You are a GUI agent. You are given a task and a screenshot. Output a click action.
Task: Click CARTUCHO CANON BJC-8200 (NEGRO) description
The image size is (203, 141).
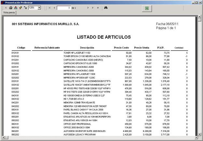coord(83,60)
